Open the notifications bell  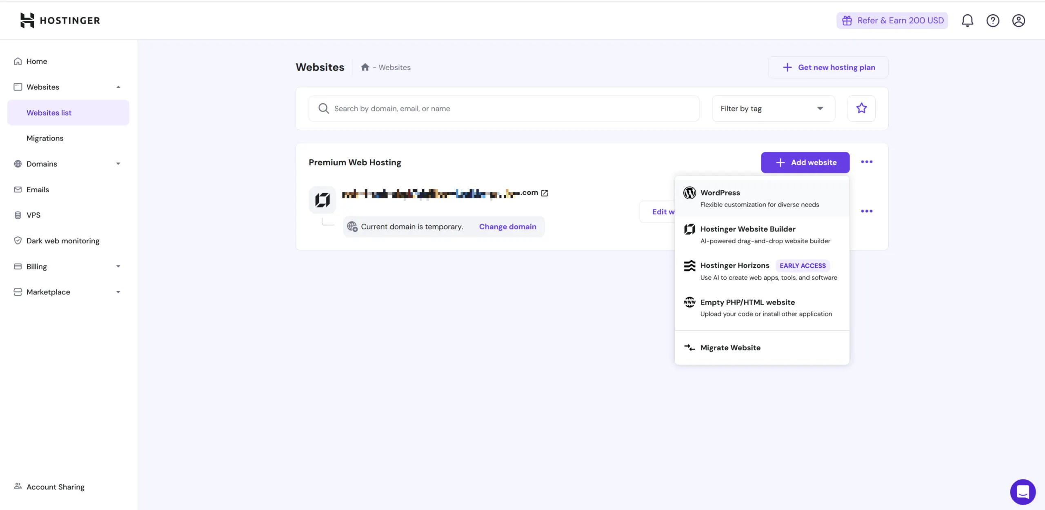point(967,20)
